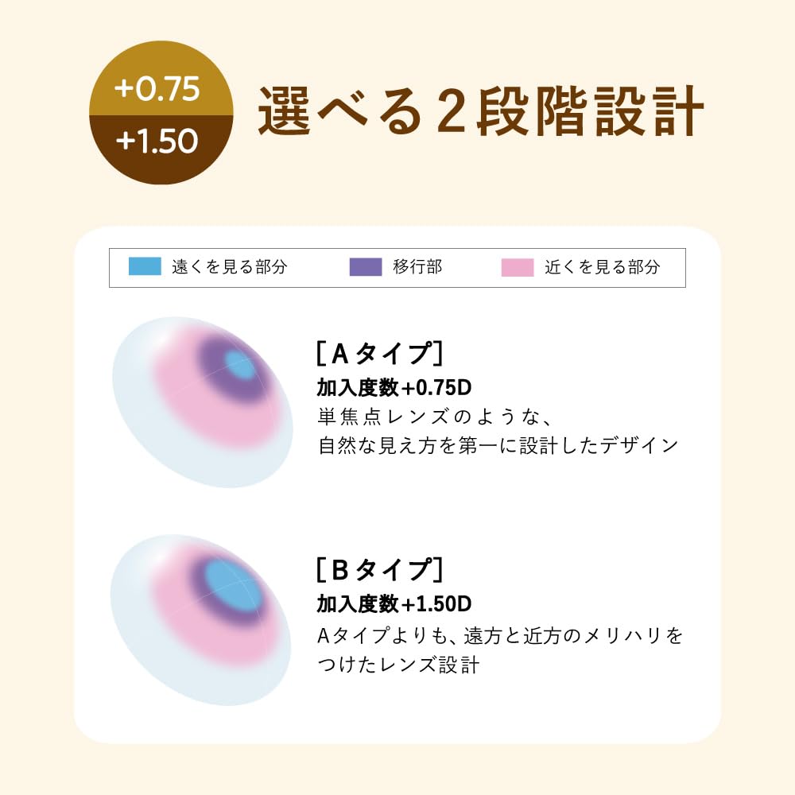Click the blue center of the A-type lens
The height and width of the screenshot is (795, 795).
(239, 366)
